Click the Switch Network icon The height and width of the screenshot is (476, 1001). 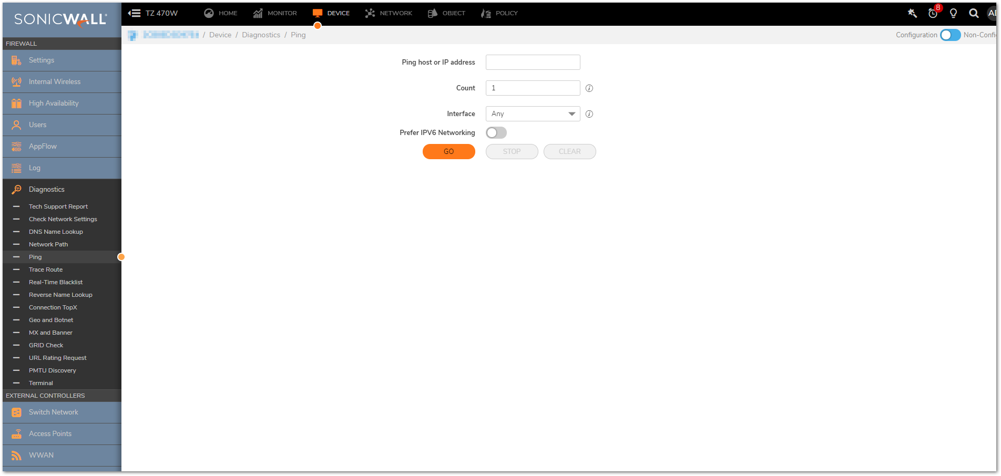point(16,412)
